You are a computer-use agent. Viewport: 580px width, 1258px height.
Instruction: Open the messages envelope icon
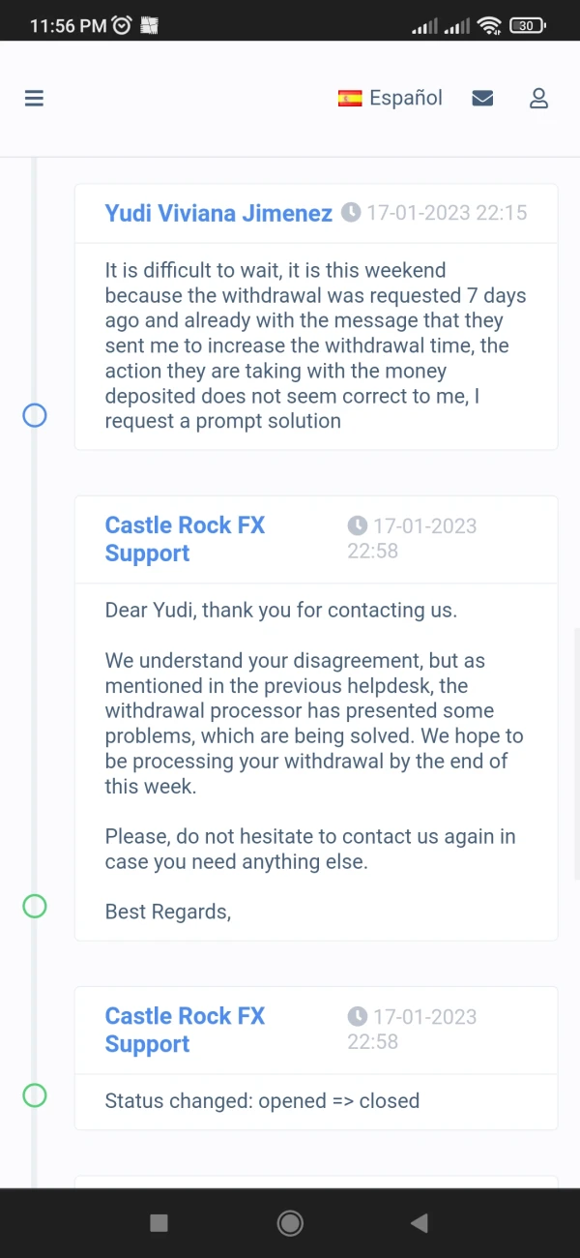(x=482, y=98)
